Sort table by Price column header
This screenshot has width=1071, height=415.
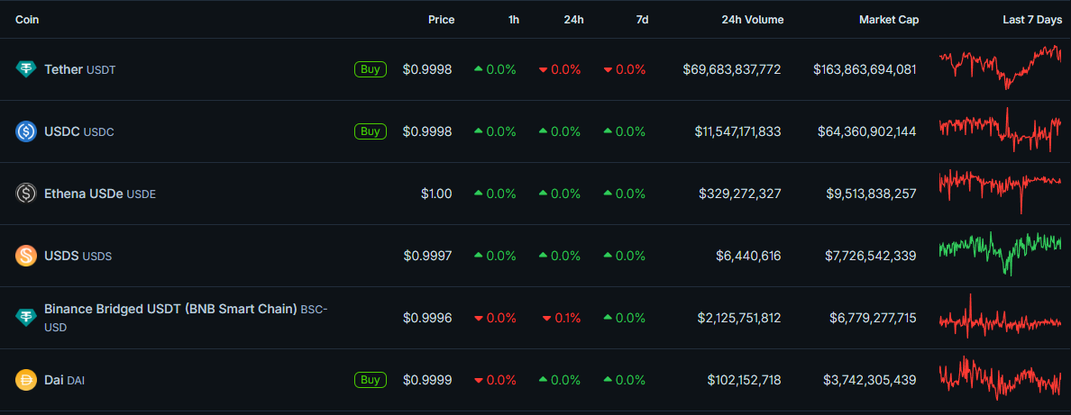(x=441, y=20)
